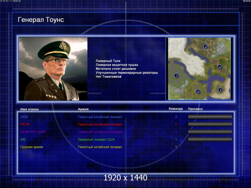Click the Генерал Тоунс title
The width and height of the screenshot is (251, 188).
pyautogui.click(x=41, y=20)
